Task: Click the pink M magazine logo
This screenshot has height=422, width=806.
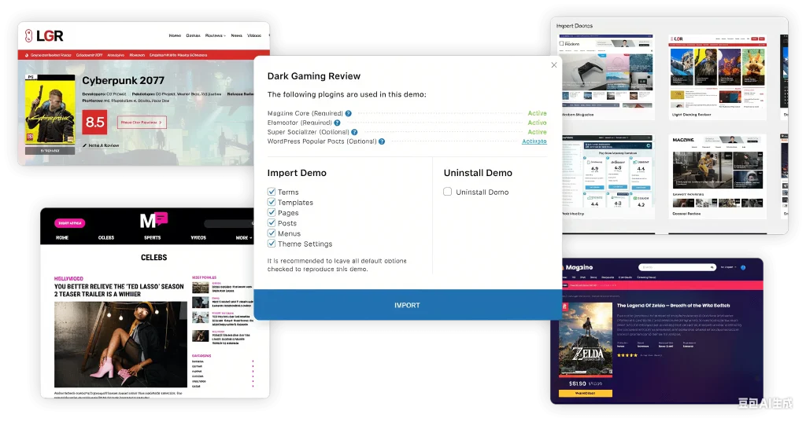Action: coord(153,220)
